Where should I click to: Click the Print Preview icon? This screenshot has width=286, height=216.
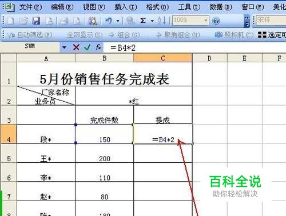[77, 21]
